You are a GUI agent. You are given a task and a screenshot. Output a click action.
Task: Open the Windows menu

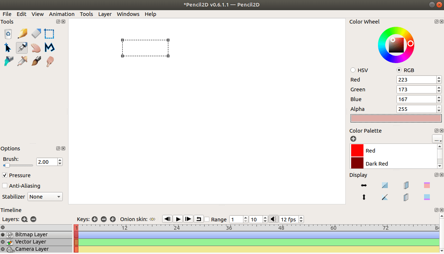(128, 14)
